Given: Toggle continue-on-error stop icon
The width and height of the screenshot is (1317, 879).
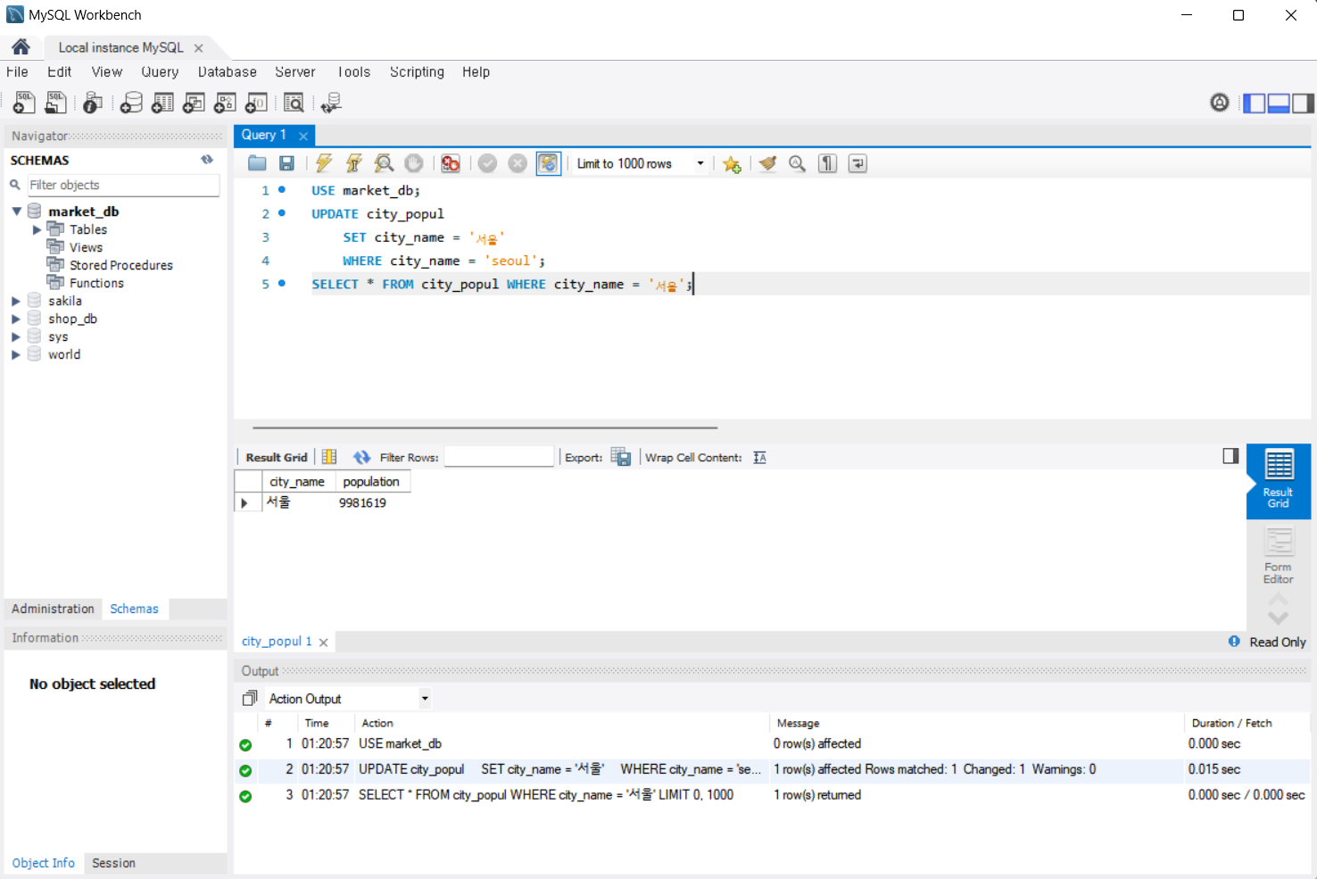Looking at the screenshot, I should point(451,163).
